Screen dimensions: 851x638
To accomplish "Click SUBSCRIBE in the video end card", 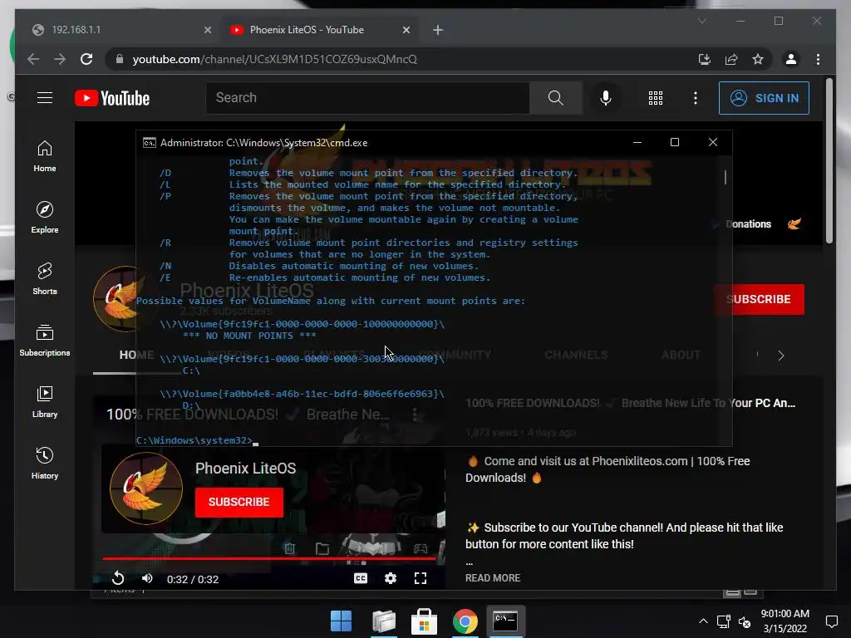I will tap(239, 502).
